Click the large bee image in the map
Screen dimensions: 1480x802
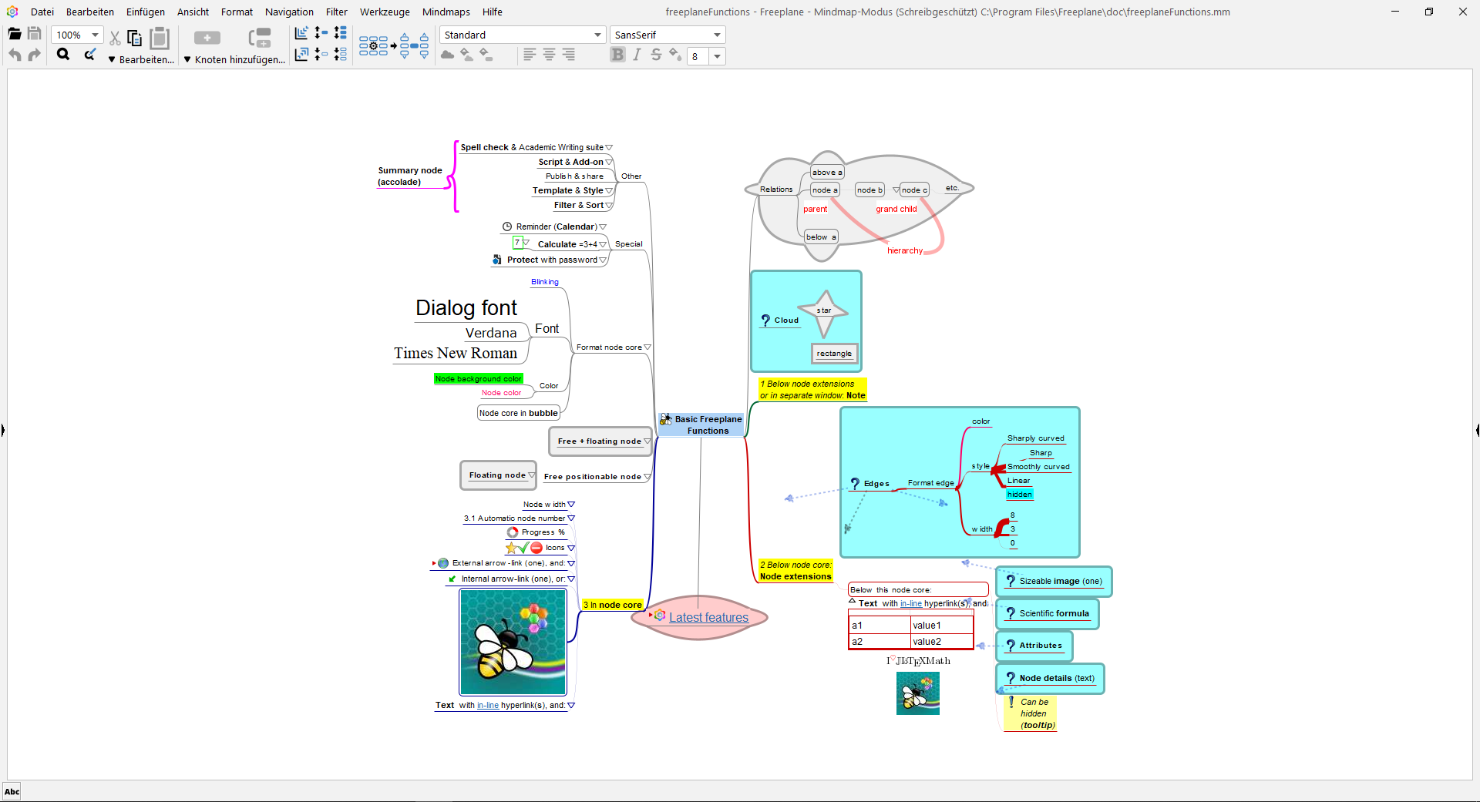point(513,642)
